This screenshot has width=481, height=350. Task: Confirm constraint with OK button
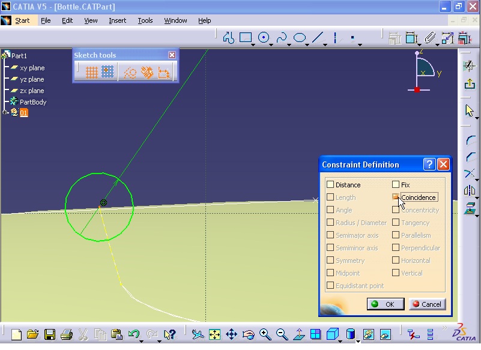[x=386, y=304]
